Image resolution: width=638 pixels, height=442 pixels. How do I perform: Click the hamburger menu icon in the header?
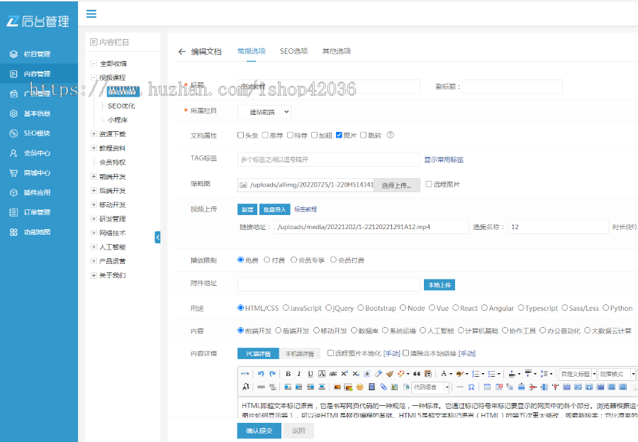[91, 14]
